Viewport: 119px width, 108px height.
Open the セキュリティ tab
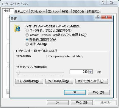click(21, 11)
